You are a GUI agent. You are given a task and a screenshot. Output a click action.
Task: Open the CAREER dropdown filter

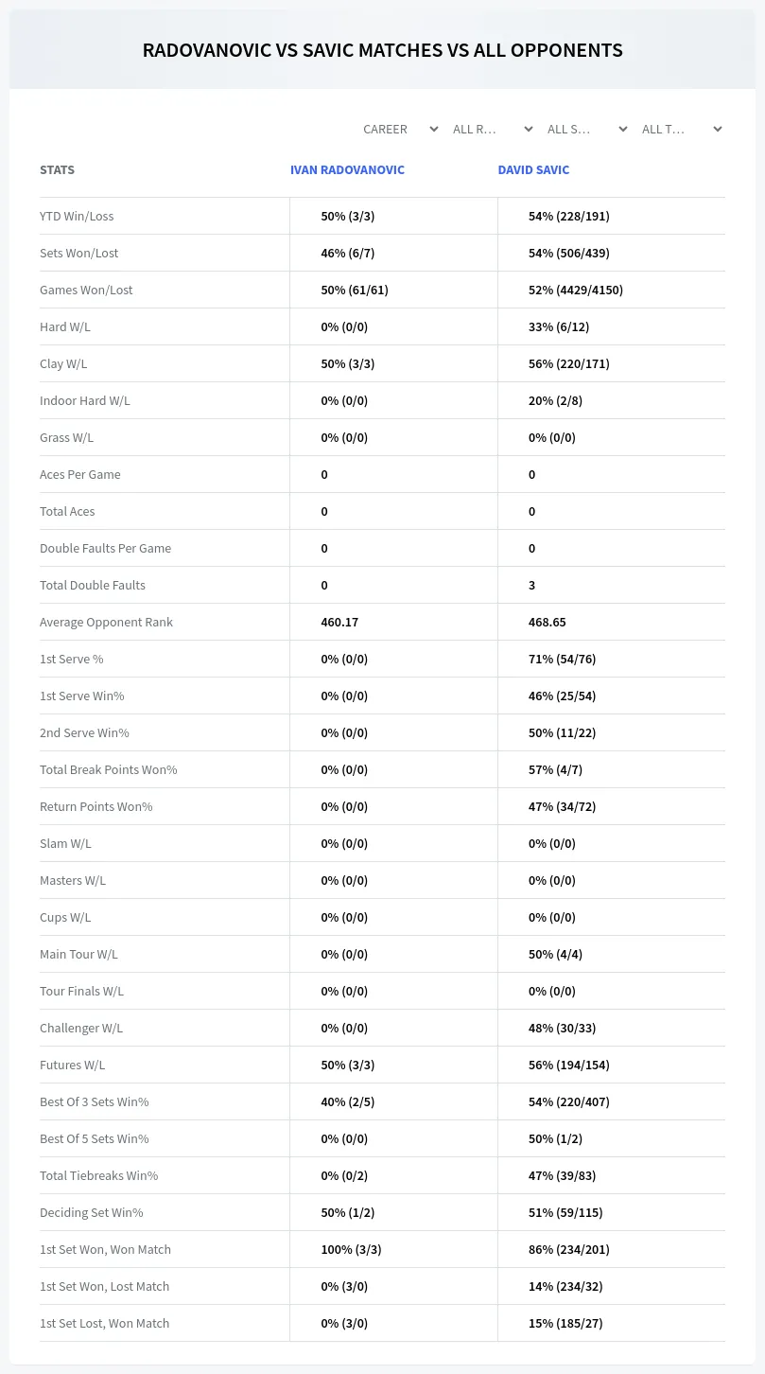[x=399, y=129]
